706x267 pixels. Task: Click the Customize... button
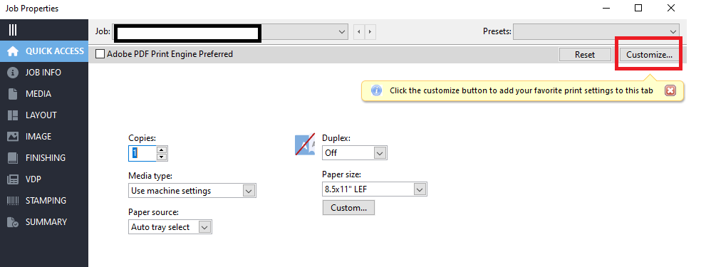coord(649,55)
